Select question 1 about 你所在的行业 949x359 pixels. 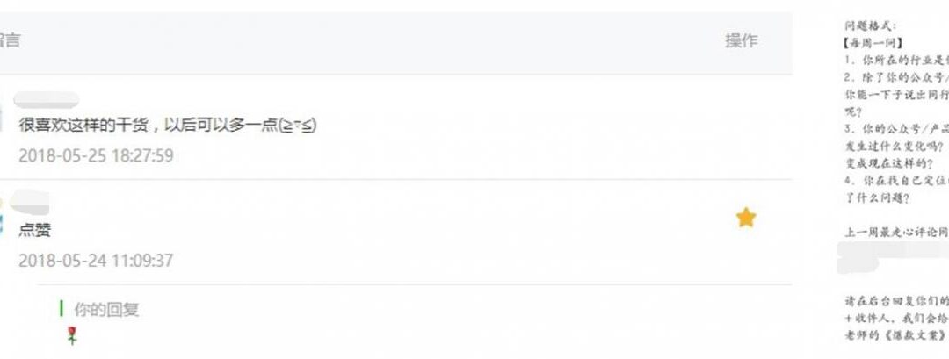click(896, 60)
